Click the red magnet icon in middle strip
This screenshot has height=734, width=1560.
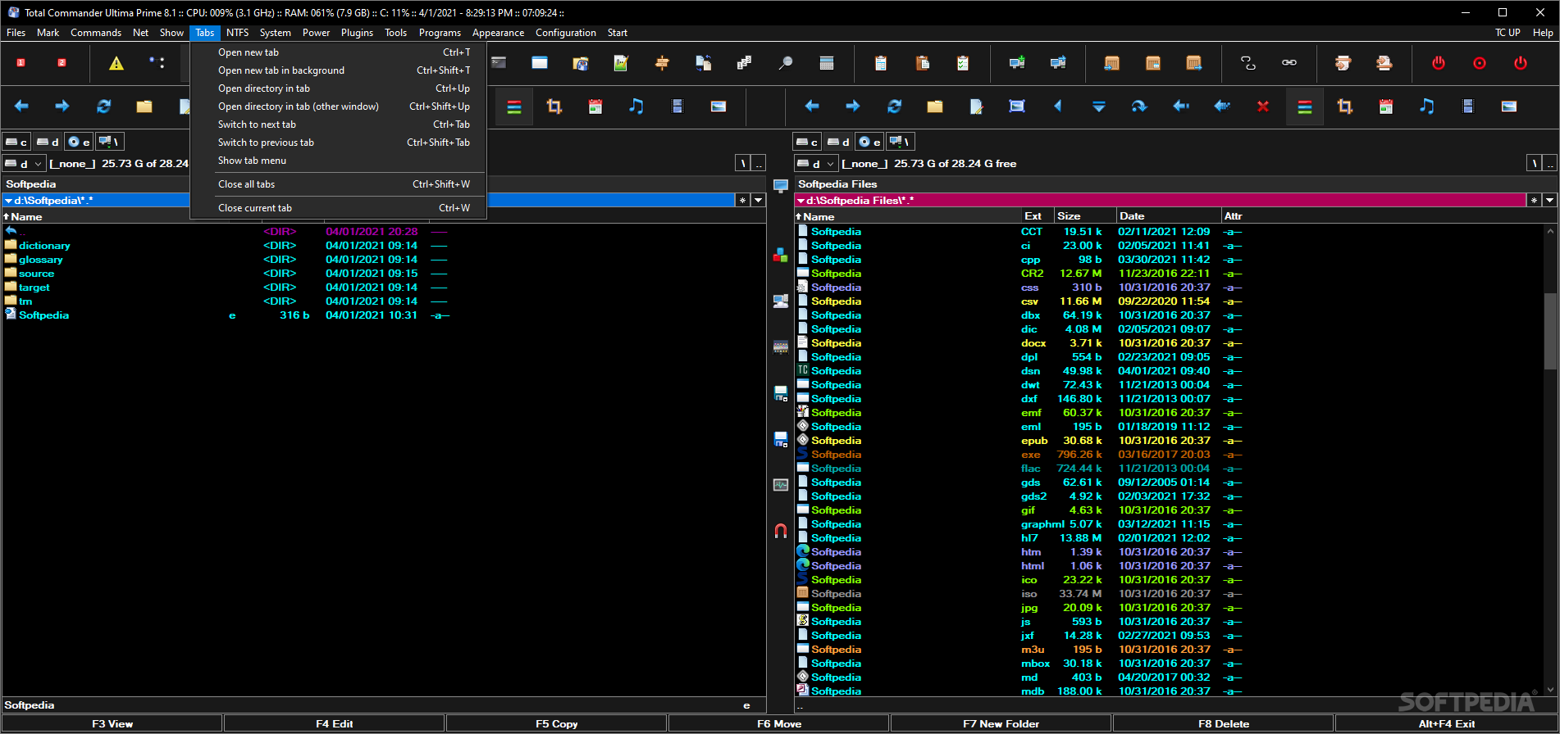click(781, 531)
